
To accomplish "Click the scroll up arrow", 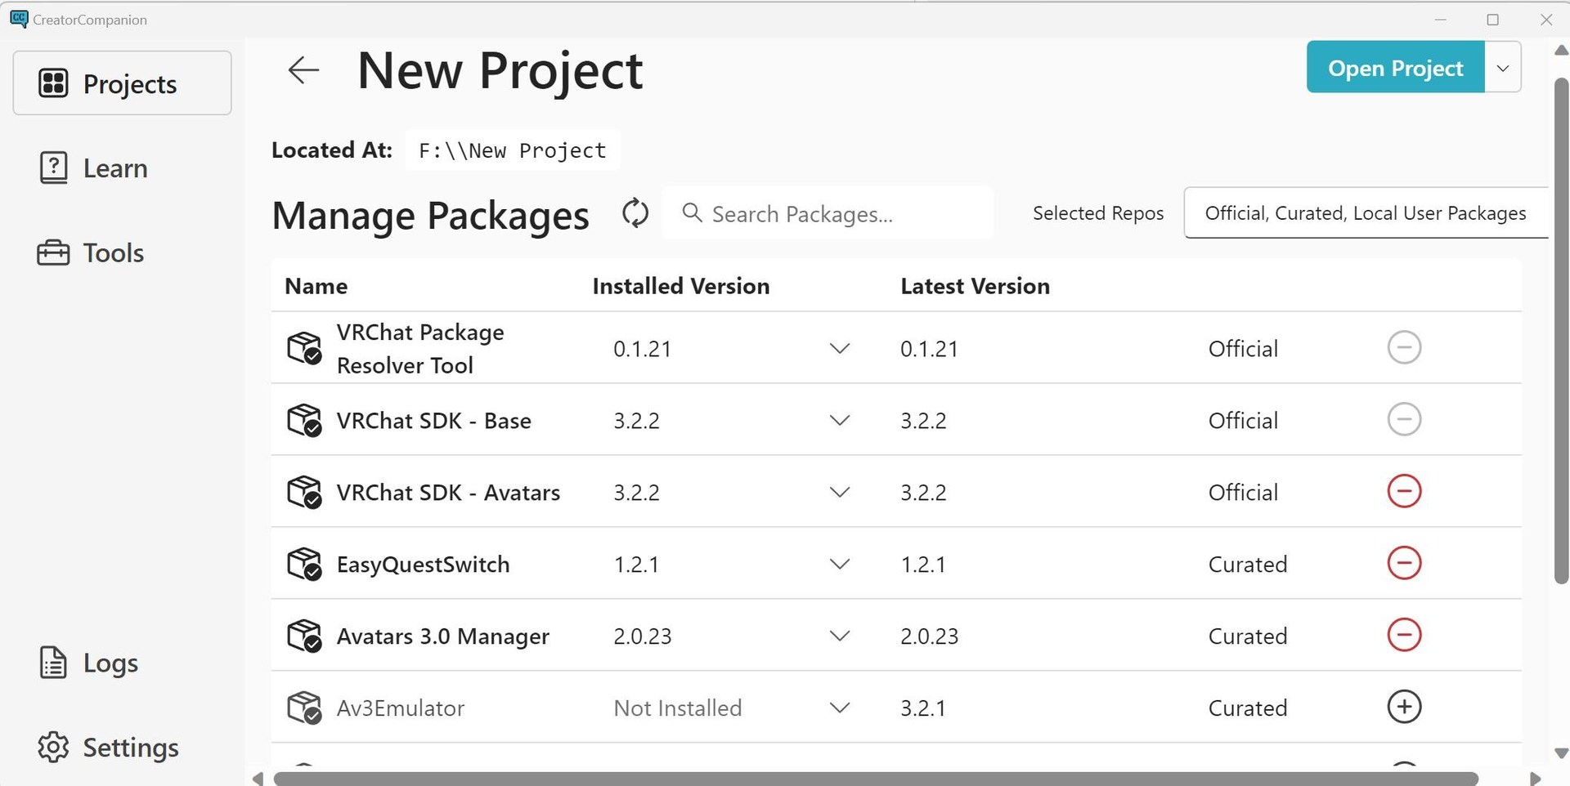I will [1561, 50].
